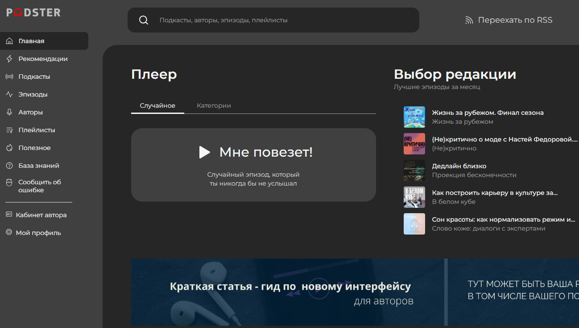
Task: Open Подкасты in the sidebar
Action: pyautogui.click(x=34, y=77)
